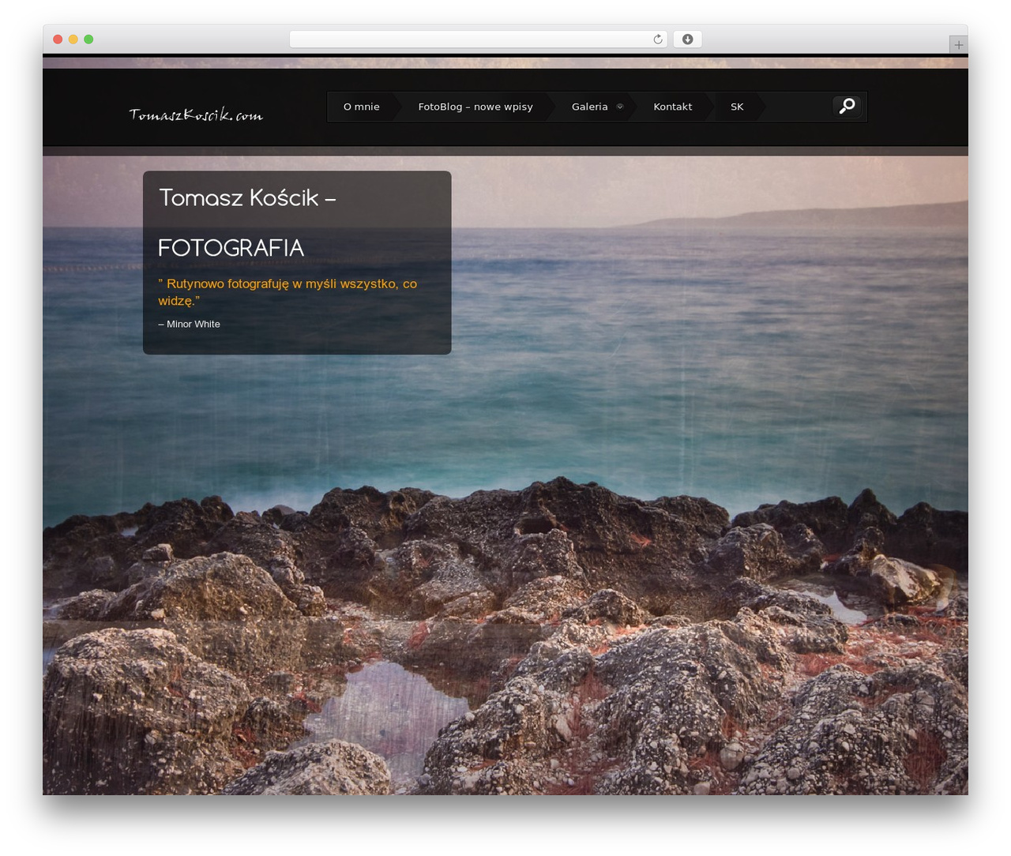Click the – Minor White attribution
This screenshot has height=856, width=1011.
point(190,324)
